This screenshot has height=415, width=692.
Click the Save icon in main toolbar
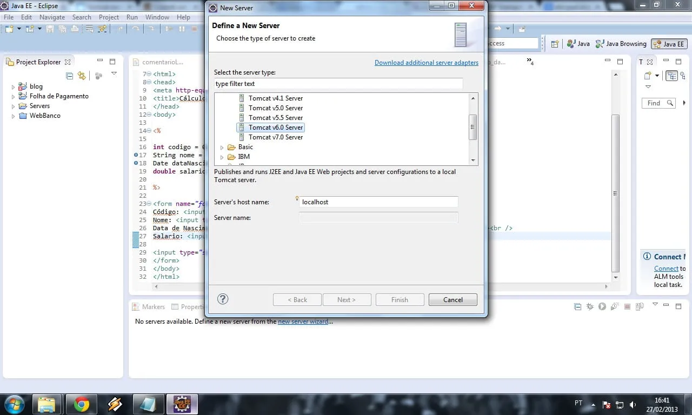[50, 29]
